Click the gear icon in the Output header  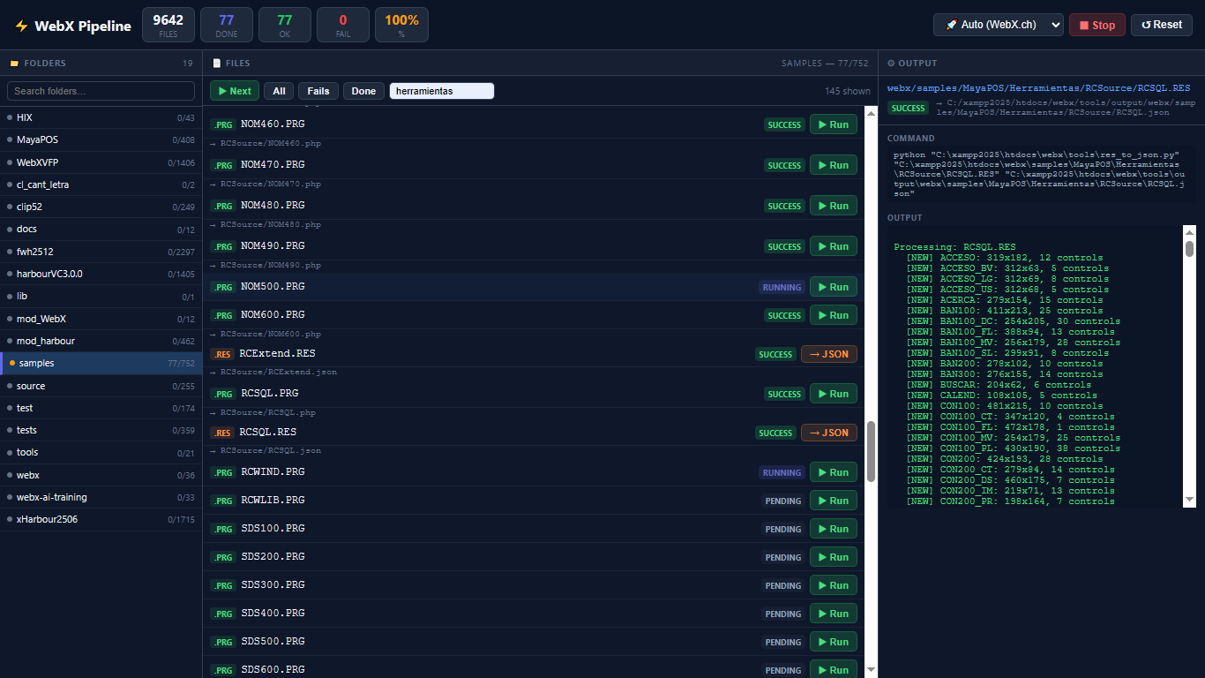[891, 64]
